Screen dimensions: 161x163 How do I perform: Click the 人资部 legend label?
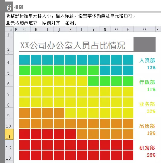[147, 60]
